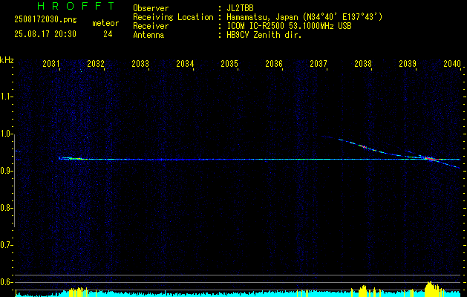
Task: Click the Antenna label
Action: coord(148,35)
